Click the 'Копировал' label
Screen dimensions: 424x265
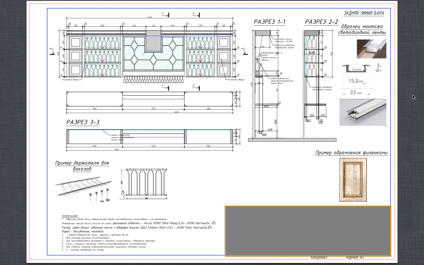pyautogui.click(x=319, y=257)
